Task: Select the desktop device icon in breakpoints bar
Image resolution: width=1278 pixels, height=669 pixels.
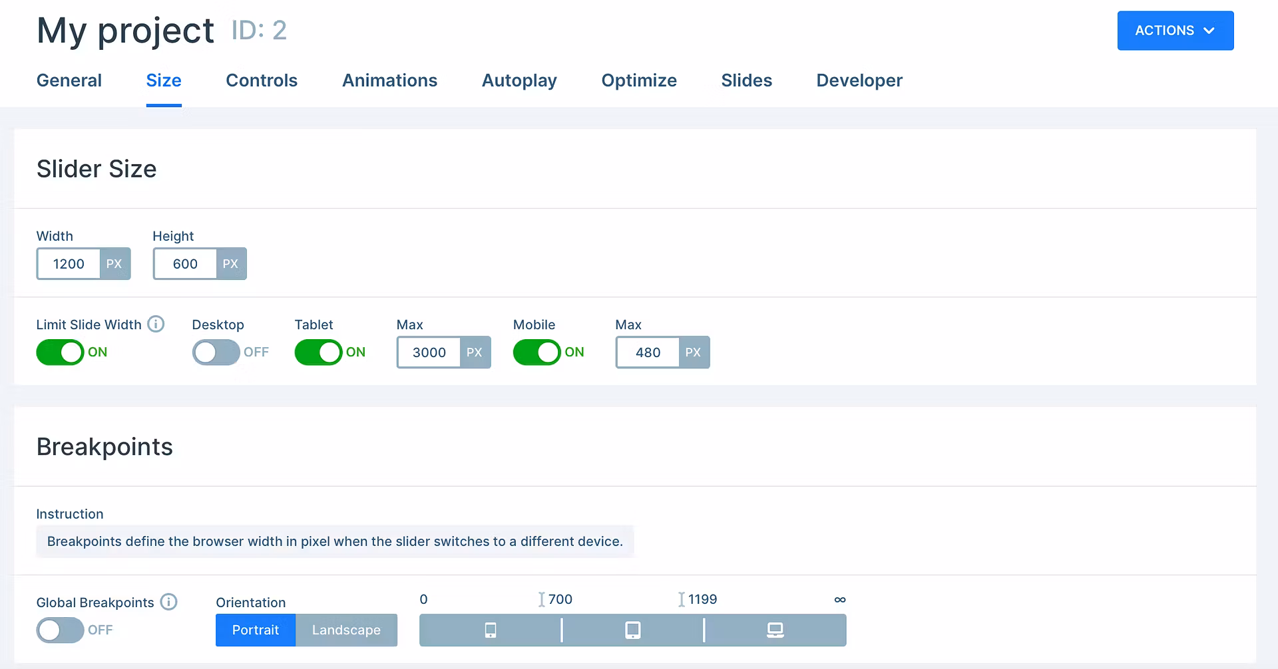Action: pos(775,630)
